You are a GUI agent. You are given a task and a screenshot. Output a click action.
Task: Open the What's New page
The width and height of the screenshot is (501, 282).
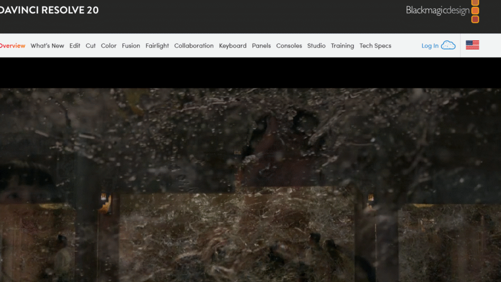point(47,46)
